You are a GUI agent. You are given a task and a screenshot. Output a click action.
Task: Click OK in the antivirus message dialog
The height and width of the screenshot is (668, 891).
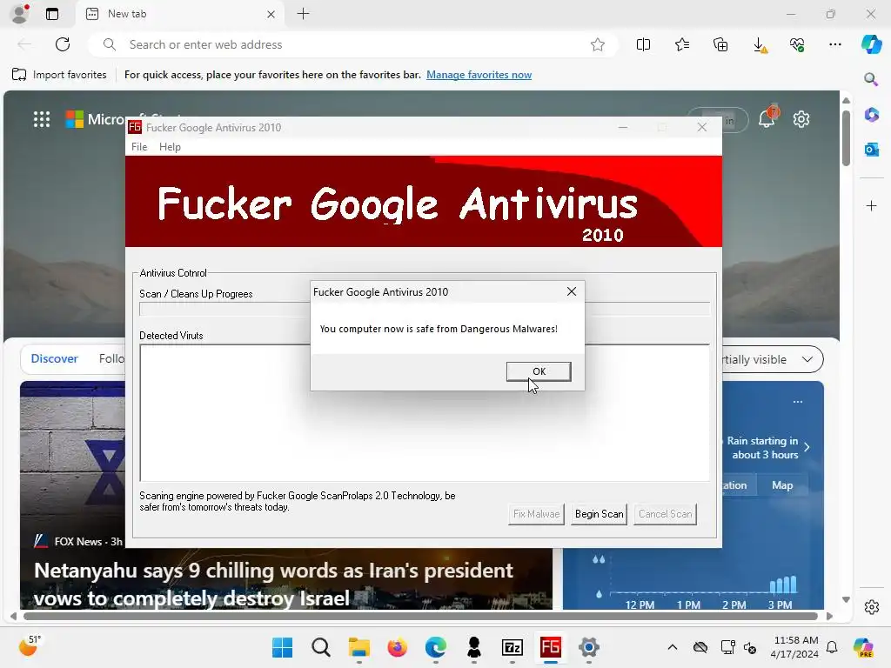click(539, 371)
